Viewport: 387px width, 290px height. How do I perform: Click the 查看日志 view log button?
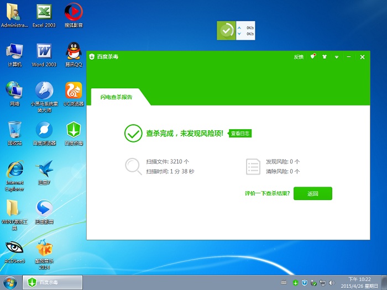point(240,133)
